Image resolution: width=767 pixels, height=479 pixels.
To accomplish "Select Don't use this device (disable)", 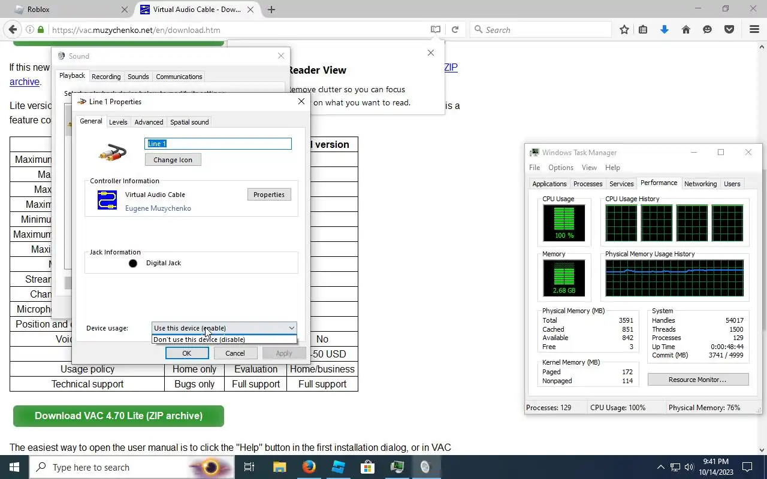I will [224, 339].
